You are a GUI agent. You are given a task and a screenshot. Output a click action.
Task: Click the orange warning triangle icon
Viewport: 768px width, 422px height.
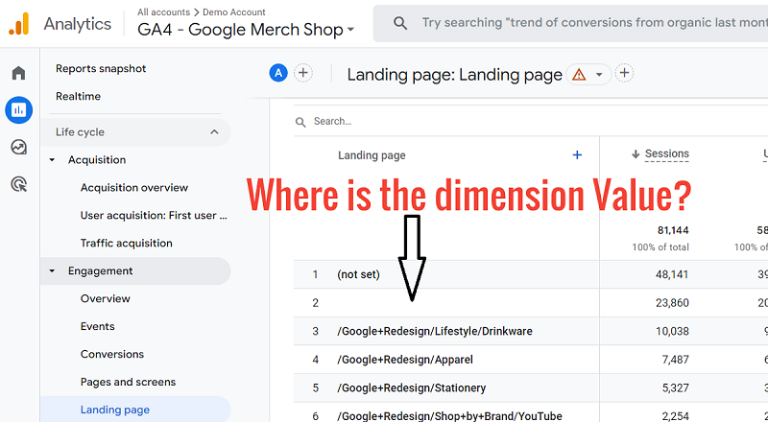click(579, 75)
